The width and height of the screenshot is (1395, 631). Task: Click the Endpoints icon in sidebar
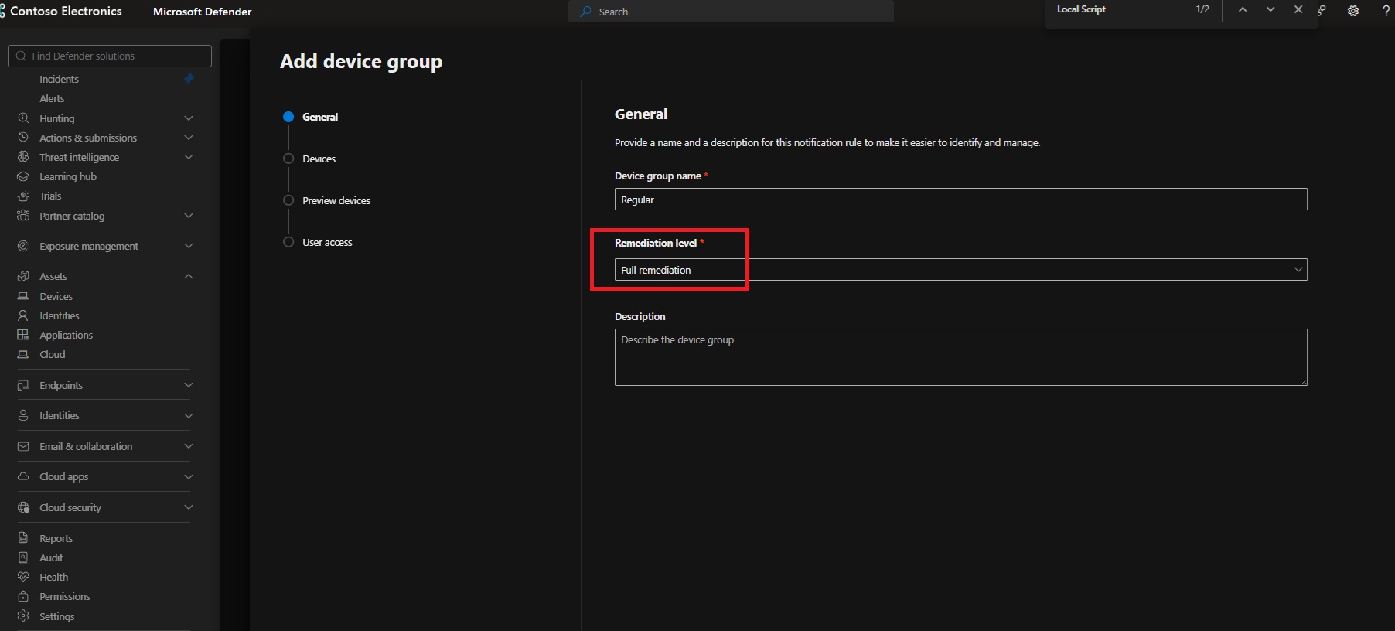pos(23,385)
